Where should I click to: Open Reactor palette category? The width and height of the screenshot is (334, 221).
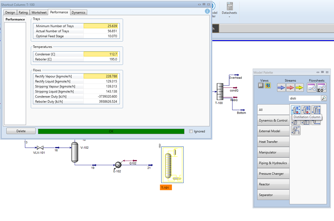[x=273, y=184]
